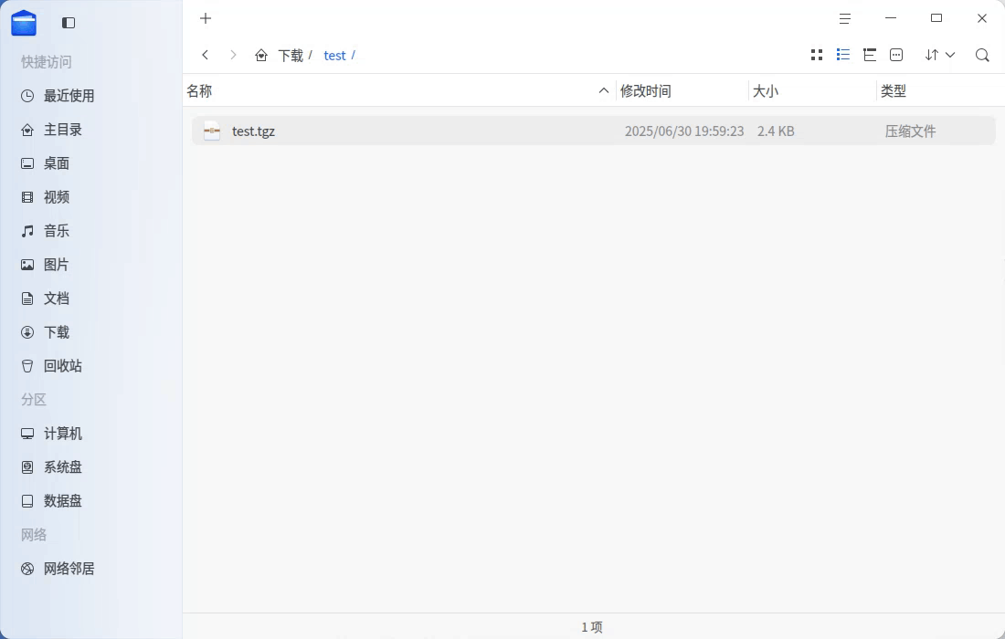1005x639 pixels.
Task: Switch to list view mode
Action: tap(843, 55)
